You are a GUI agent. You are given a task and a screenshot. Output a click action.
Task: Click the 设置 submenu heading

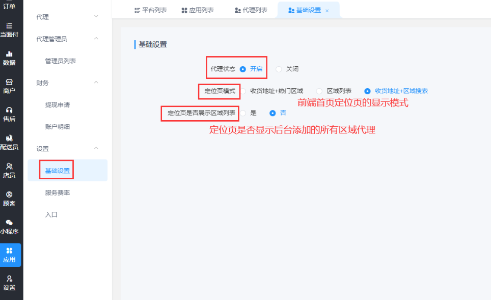43,149
